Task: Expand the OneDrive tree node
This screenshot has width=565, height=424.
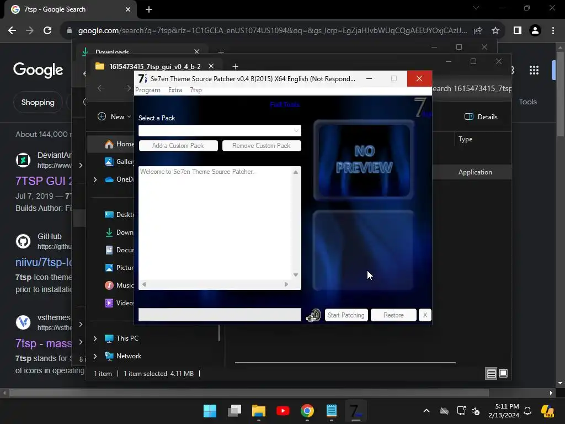Action: 95,179
